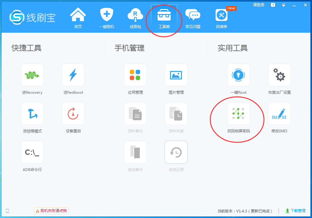Viewport: 312px width, 218px height.
Task: Click 请登录 to log in
Action: (259, 5)
